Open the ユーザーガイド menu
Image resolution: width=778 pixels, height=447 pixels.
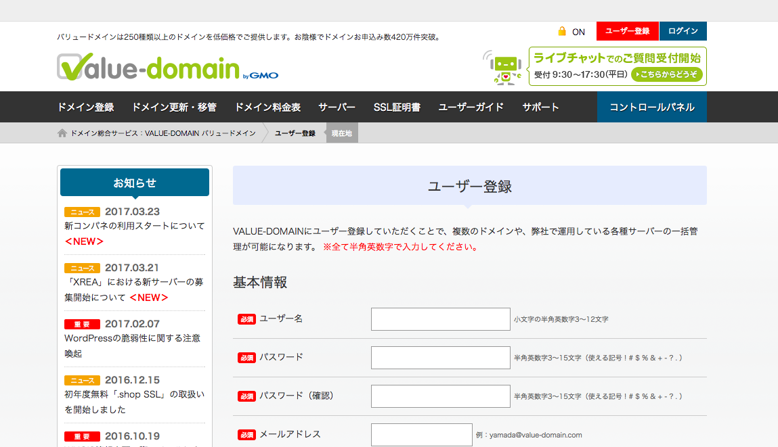[x=471, y=107]
